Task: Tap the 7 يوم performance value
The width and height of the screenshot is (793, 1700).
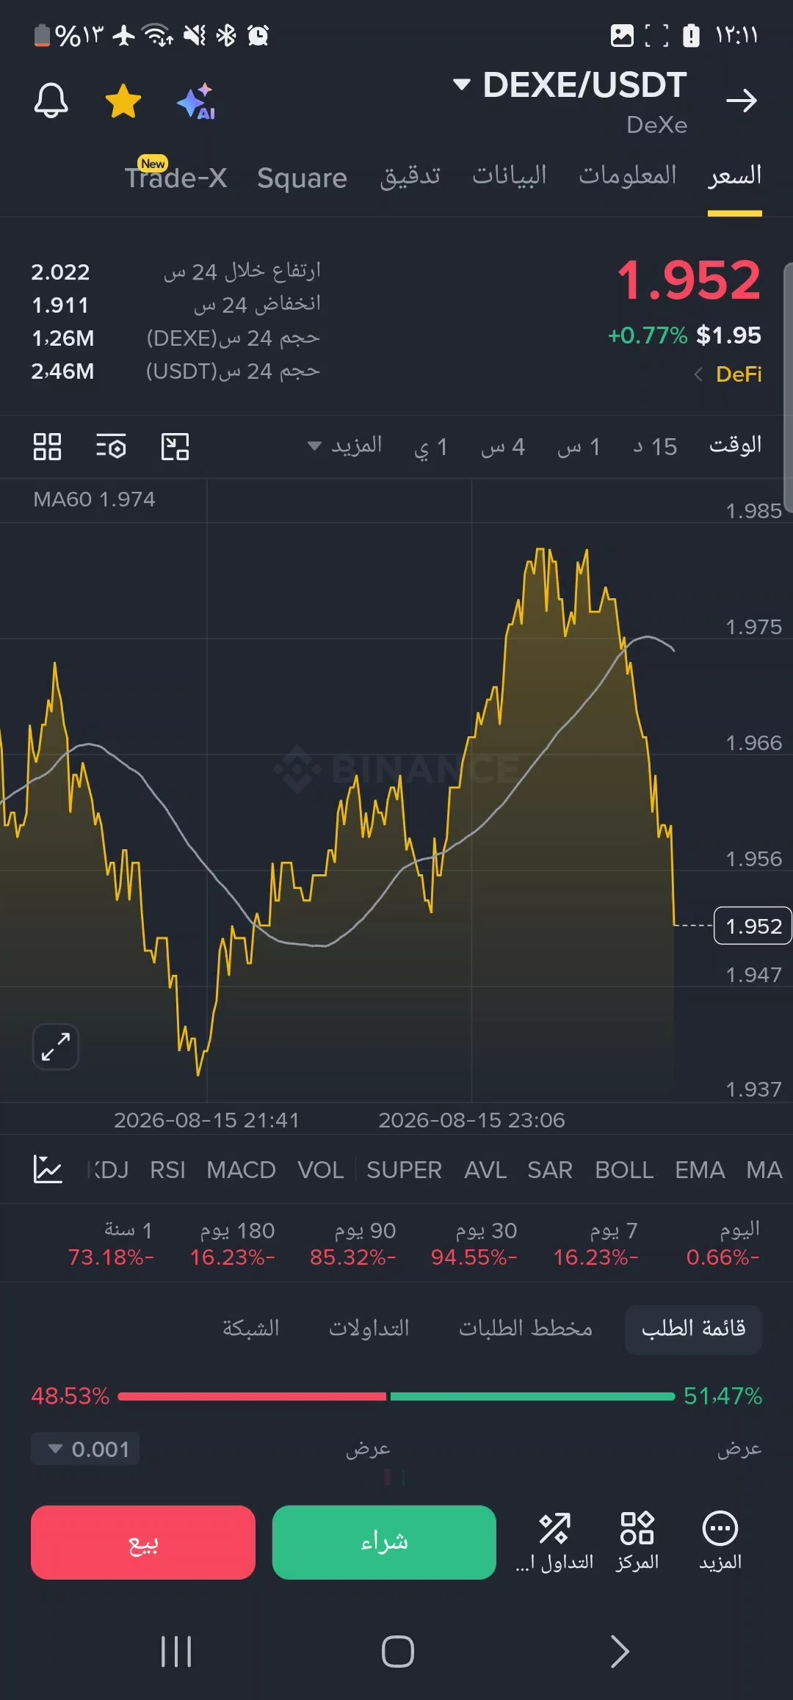Action: [595, 1257]
